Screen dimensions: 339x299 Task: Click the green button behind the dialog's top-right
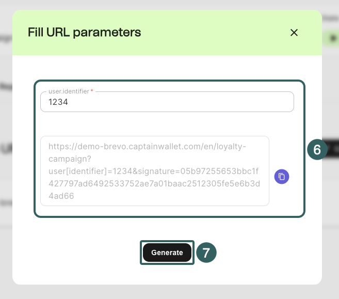coord(333,37)
